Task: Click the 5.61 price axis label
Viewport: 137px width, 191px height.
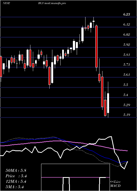Action: pos(127,75)
